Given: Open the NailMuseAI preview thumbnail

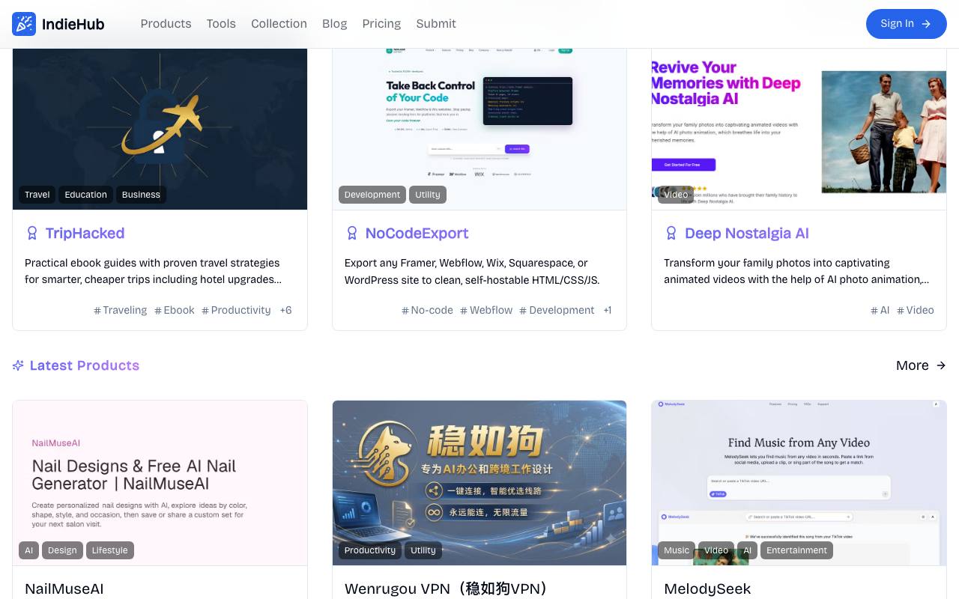Looking at the screenshot, I should point(160,483).
